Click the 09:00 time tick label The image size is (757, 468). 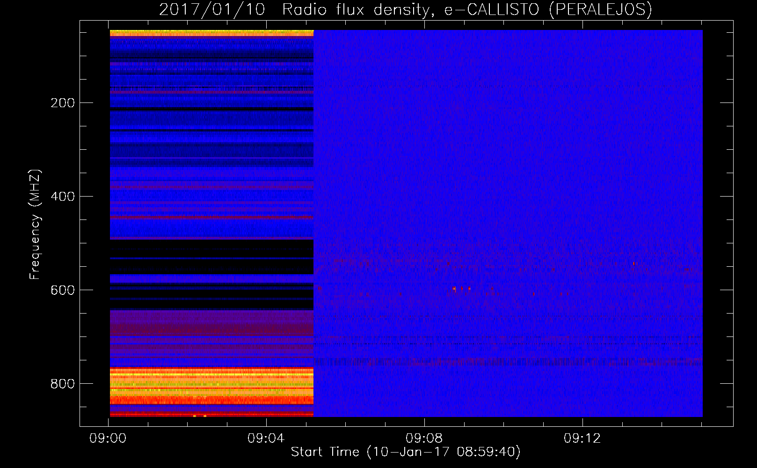[108, 439]
